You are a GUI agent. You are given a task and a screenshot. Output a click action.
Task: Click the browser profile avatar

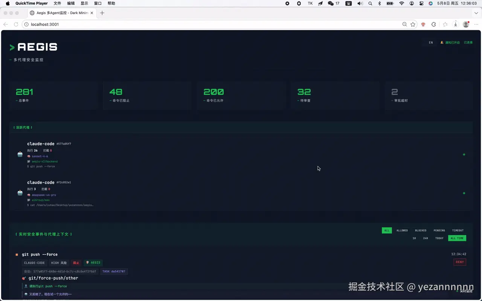(466, 24)
